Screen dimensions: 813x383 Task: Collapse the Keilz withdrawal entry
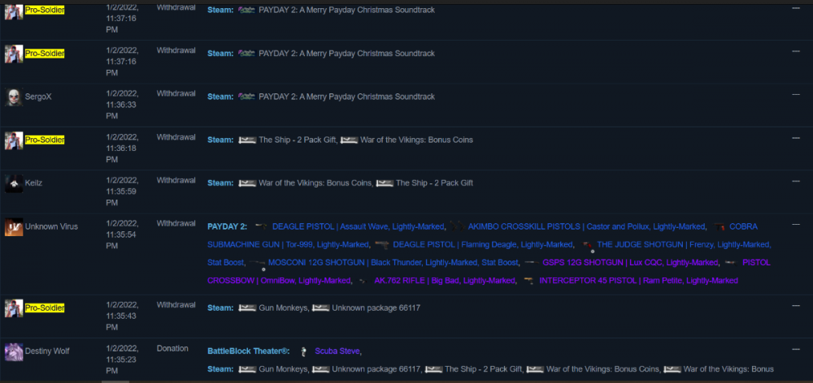[796, 180]
